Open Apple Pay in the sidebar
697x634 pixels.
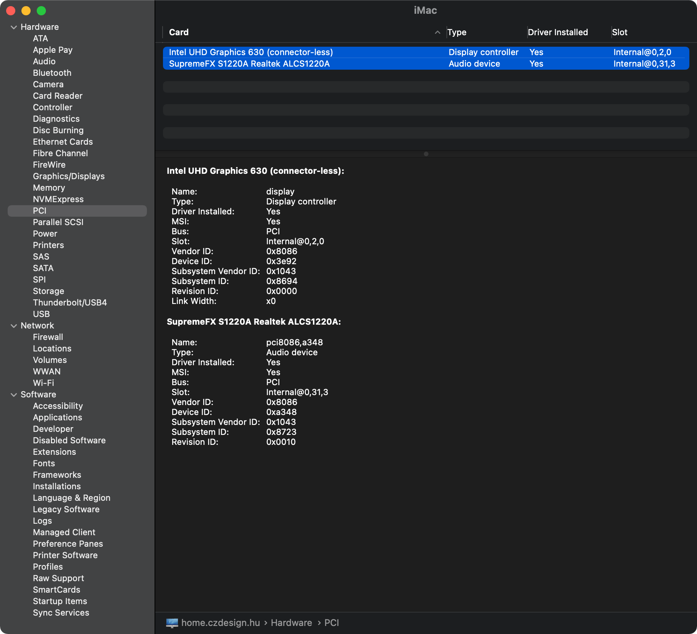pyautogui.click(x=53, y=50)
